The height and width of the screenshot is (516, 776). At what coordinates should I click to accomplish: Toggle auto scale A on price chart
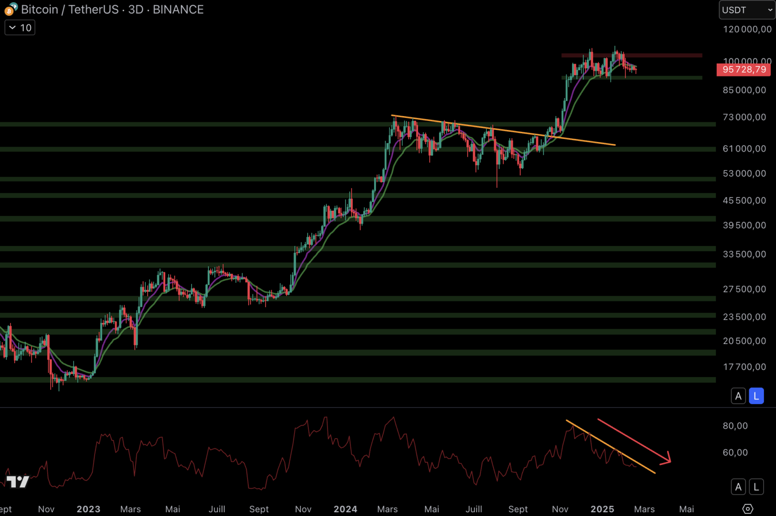pyautogui.click(x=738, y=396)
